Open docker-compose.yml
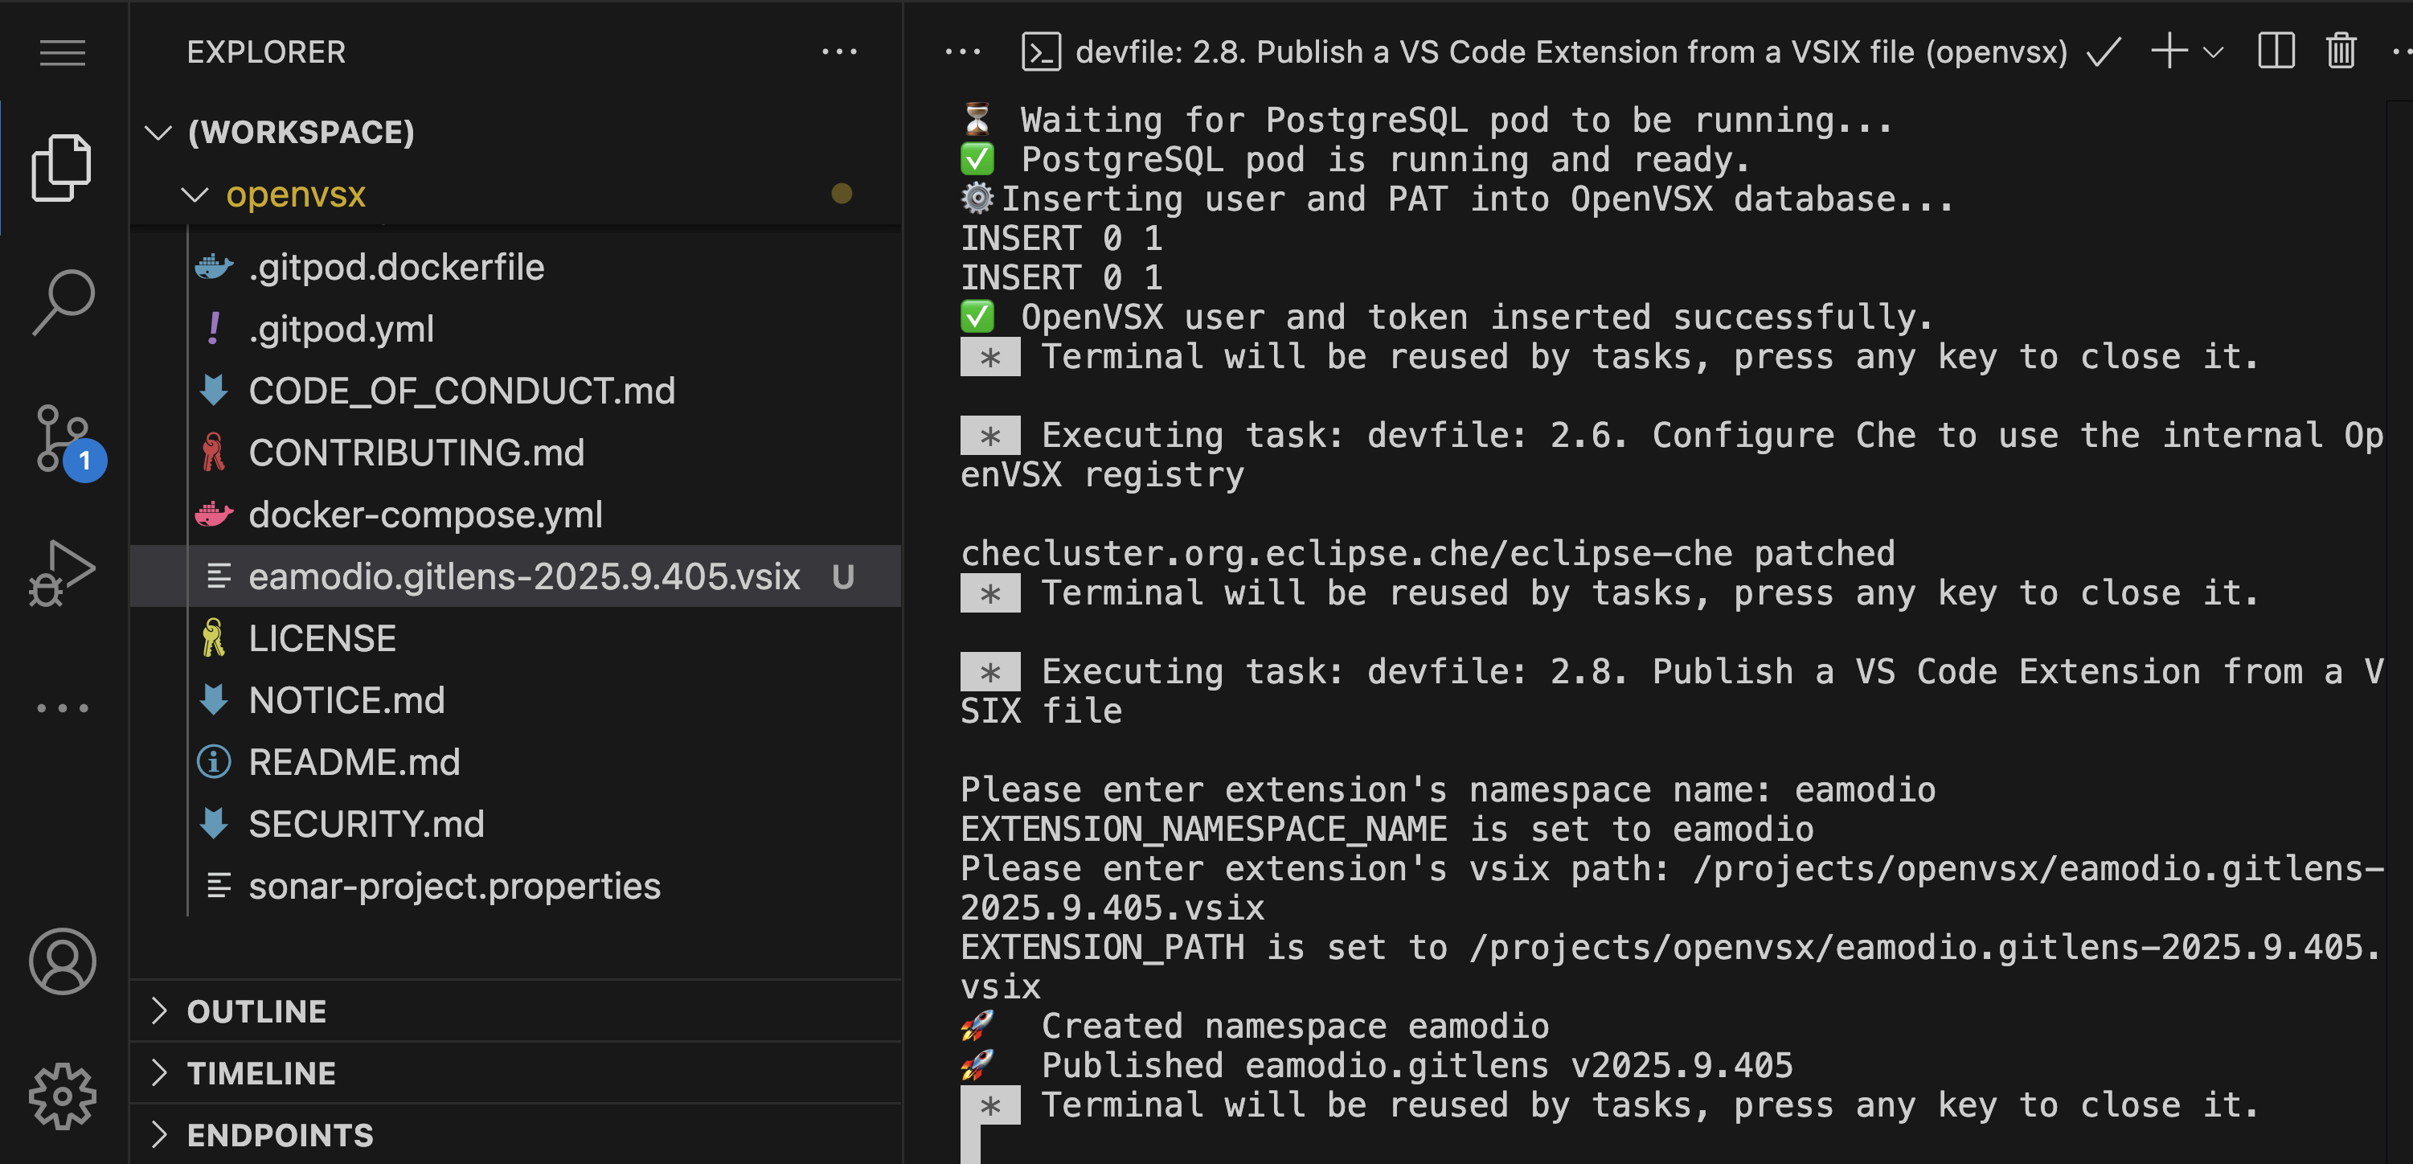 (x=516, y=515)
